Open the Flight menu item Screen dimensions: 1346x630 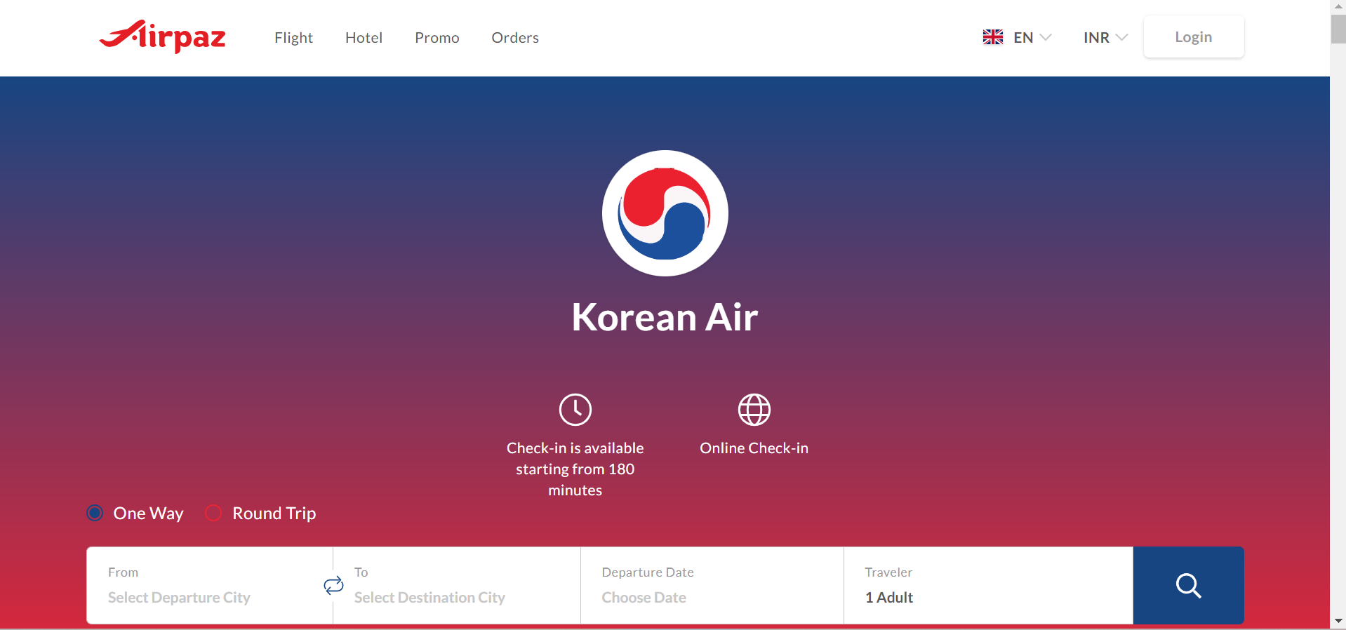coord(293,38)
